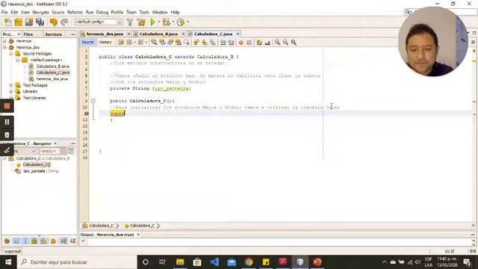The height and width of the screenshot is (269, 478).
Task: Select Calculadora_C() constructor in Navigator
Action: (37, 164)
